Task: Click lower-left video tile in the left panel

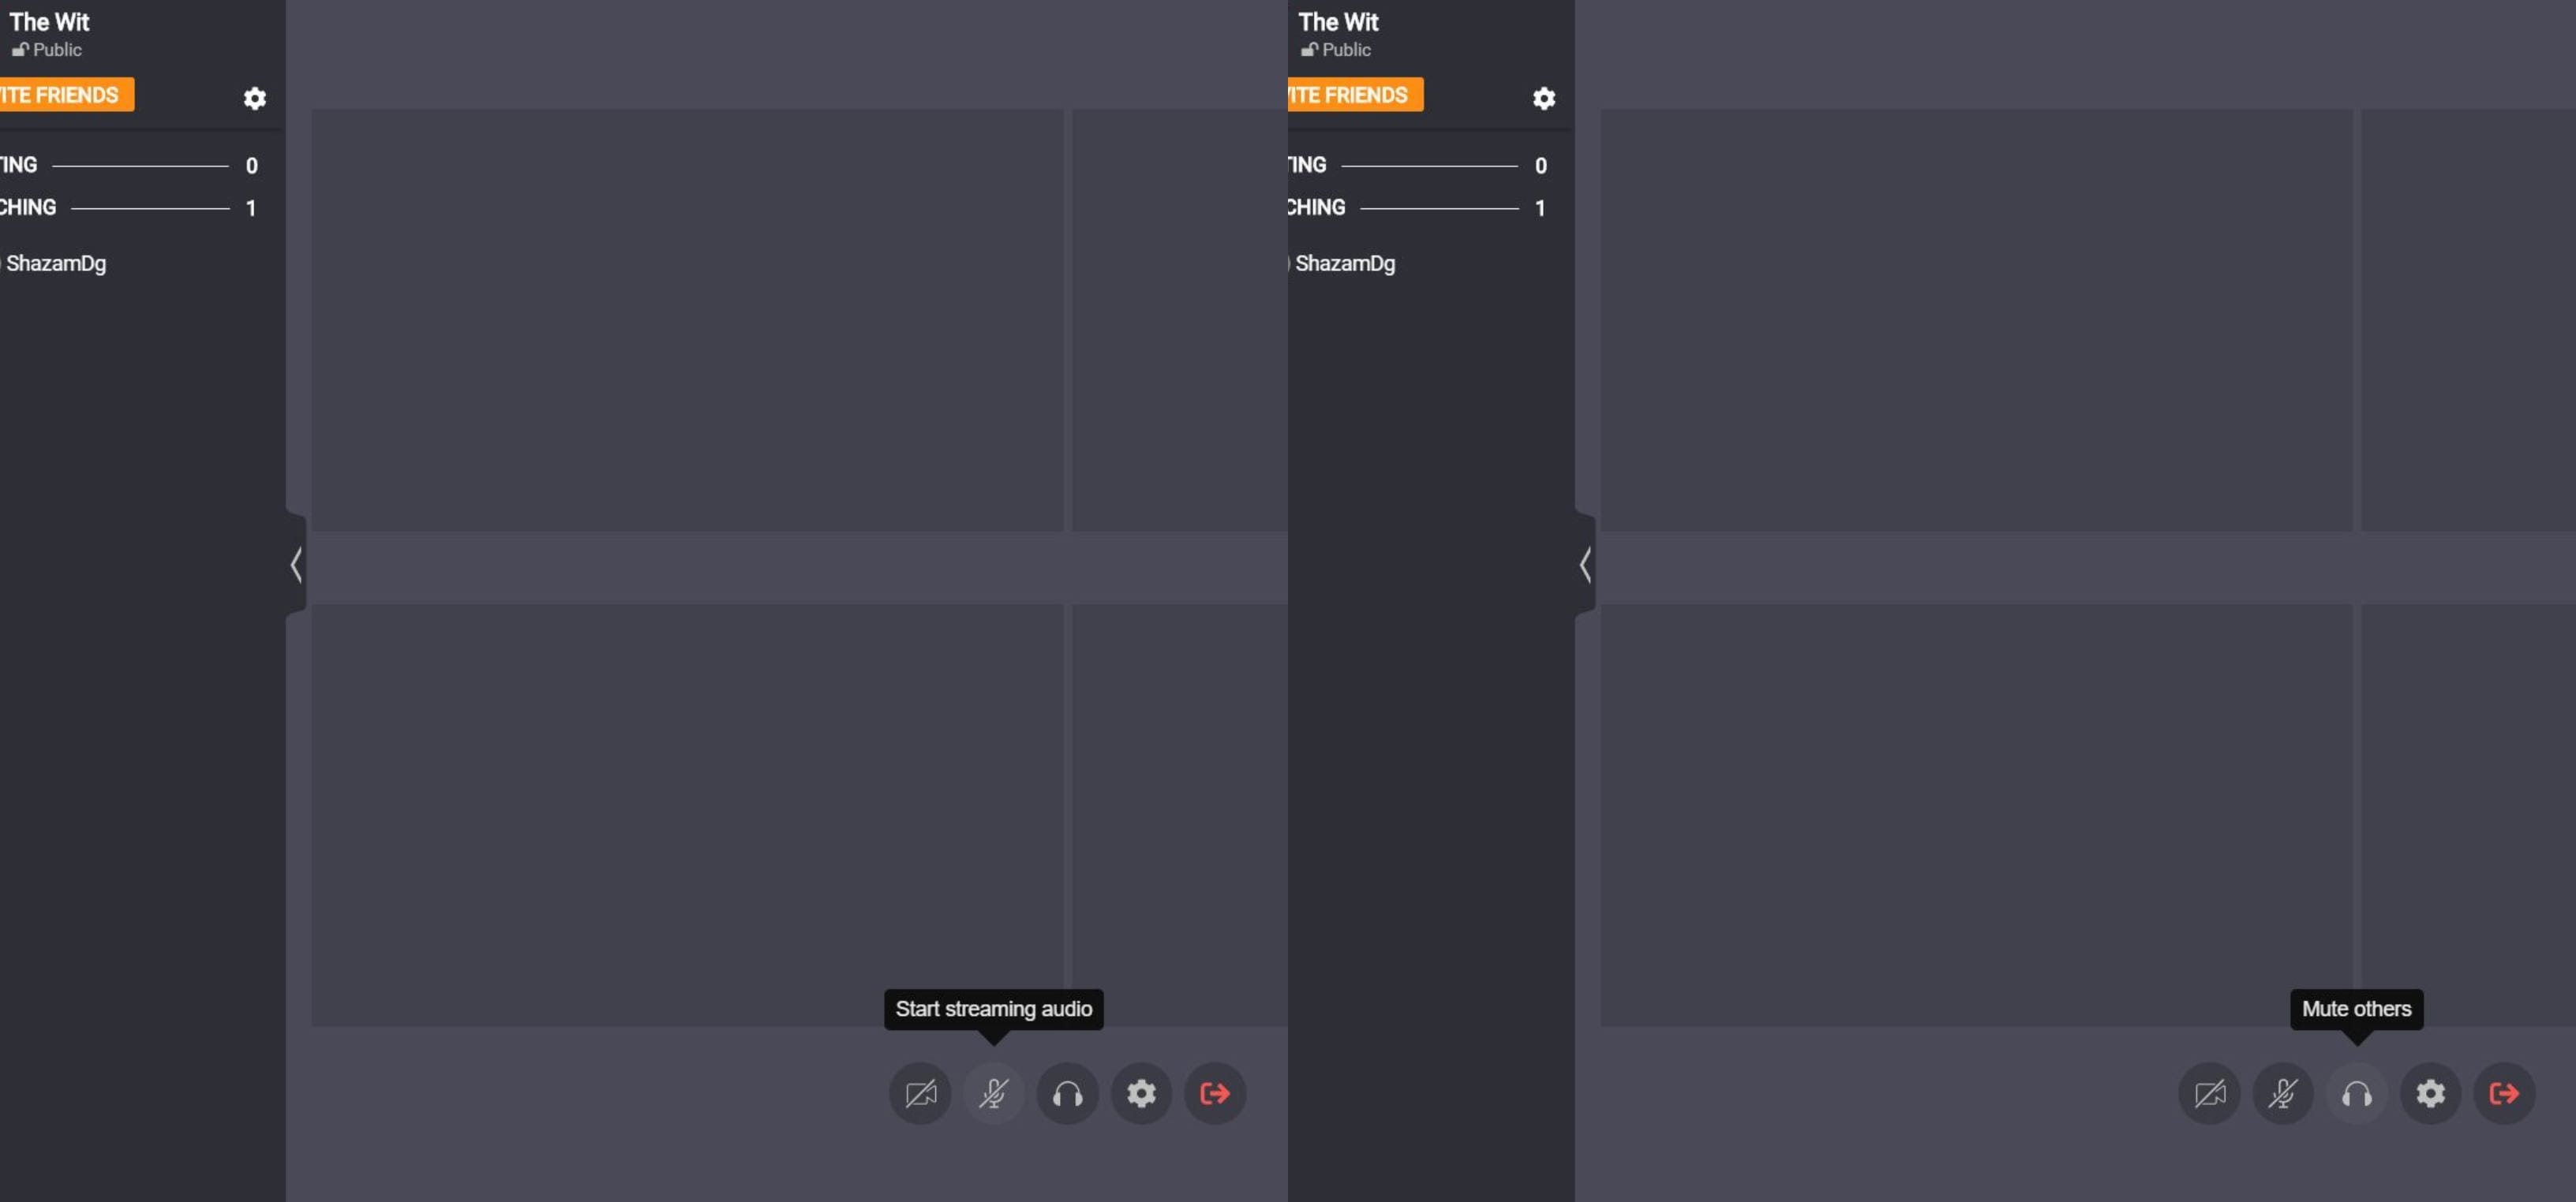Action: pos(688,816)
